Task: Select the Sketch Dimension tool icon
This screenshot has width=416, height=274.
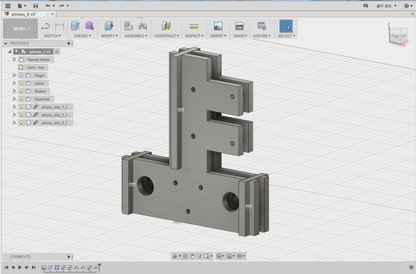Action: [x=60, y=26]
